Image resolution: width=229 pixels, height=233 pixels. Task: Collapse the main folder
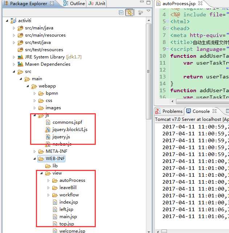(21, 79)
